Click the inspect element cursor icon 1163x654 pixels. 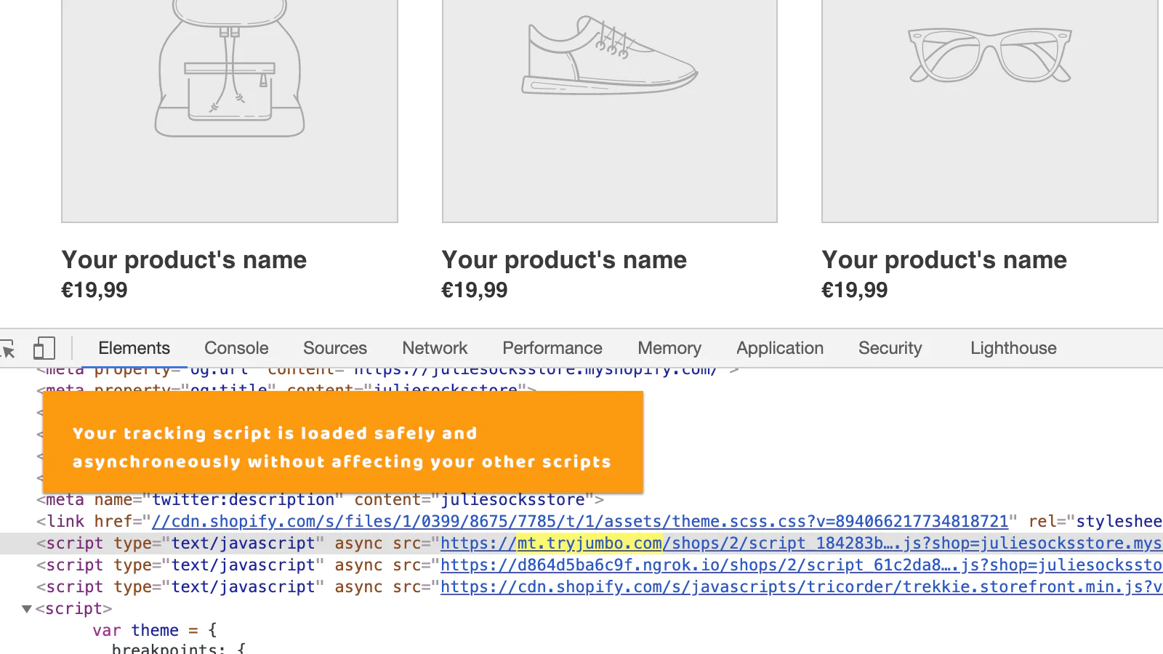(8, 349)
